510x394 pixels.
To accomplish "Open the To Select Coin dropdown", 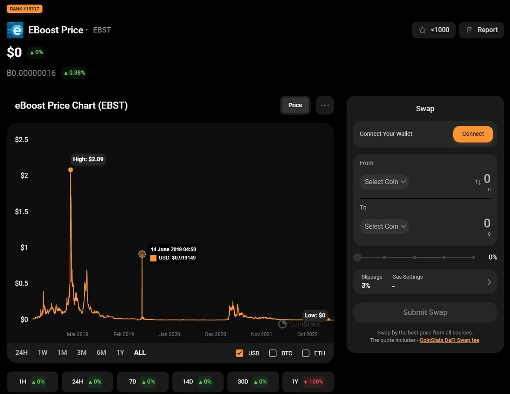I will [x=384, y=226].
